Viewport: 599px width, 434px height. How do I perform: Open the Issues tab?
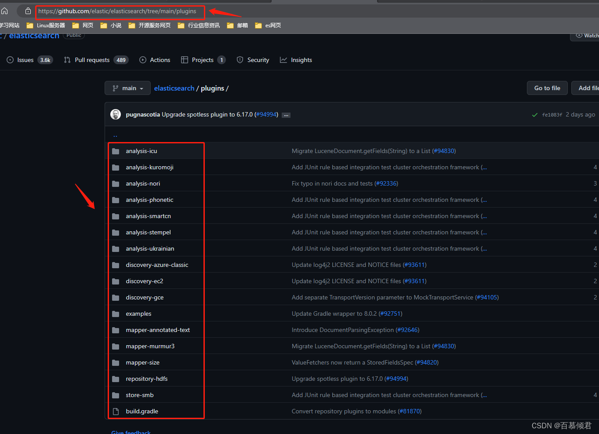(x=29, y=60)
